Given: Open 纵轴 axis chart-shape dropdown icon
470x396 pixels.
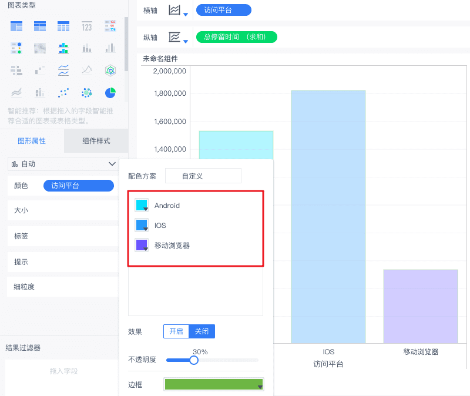Looking at the screenshot, I should coord(178,38).
